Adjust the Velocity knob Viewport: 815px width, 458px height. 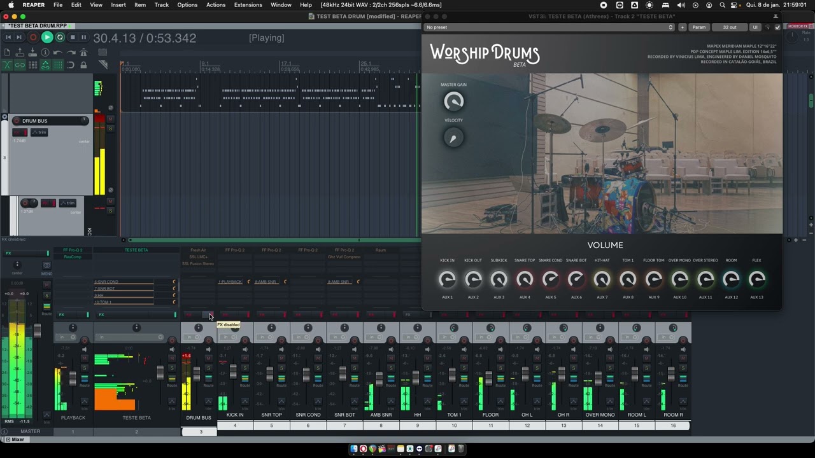tap(453, 137)
